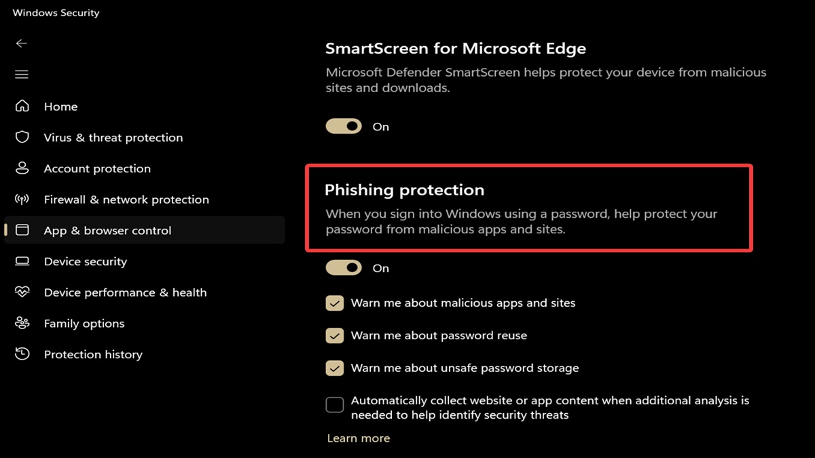The width and height of the screenshot is (815, 458).
Task: Click the Home house icon
Action: (22, 106)
